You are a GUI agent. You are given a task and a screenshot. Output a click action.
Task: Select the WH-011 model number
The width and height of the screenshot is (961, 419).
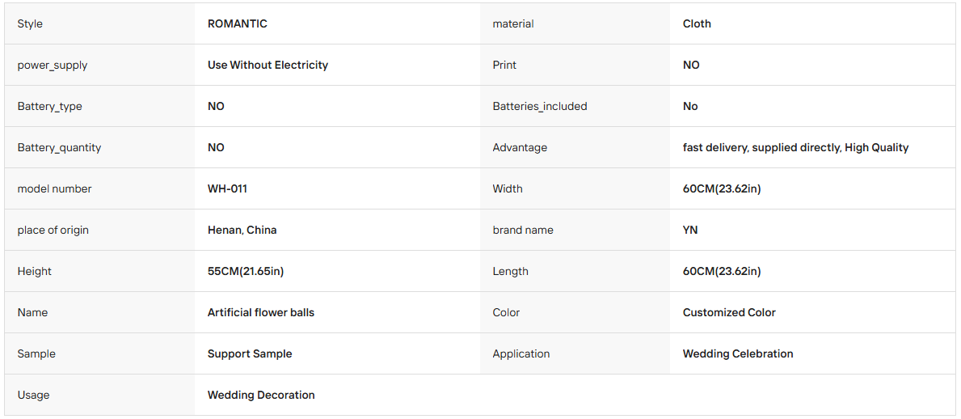(x=227, y=189)
